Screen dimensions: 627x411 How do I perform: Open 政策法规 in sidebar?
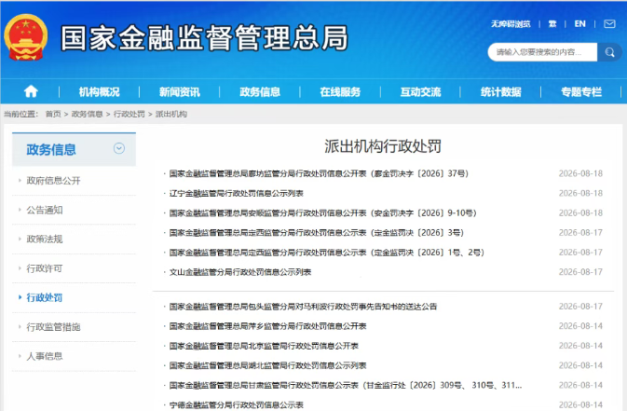coord(45,240)
